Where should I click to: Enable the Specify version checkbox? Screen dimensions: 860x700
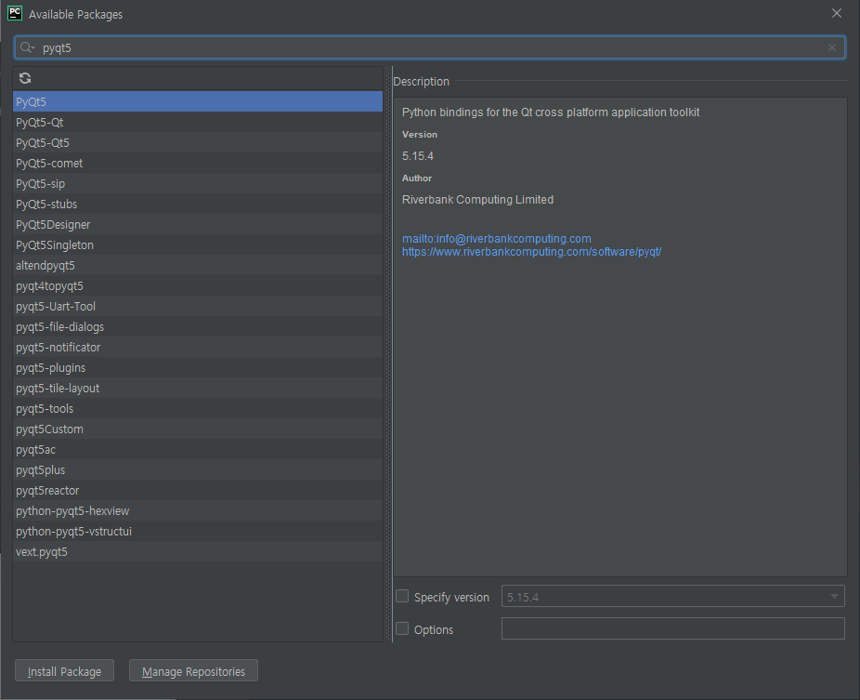point(402,596)
